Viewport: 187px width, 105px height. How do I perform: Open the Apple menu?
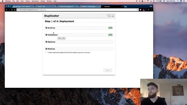3,1
